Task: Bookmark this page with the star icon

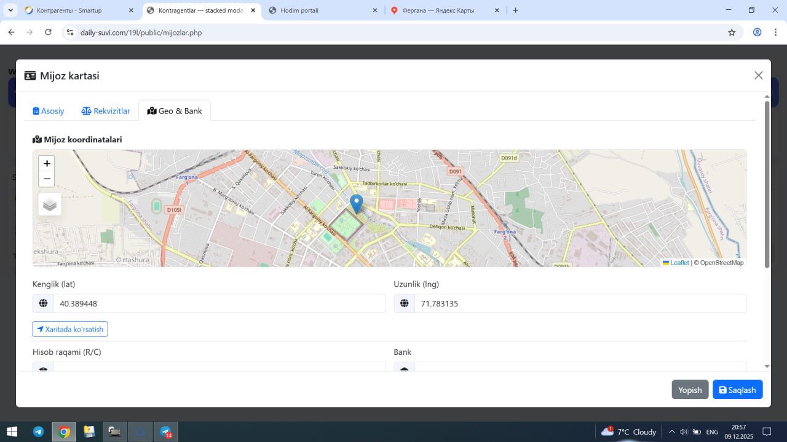Action: 732,33
